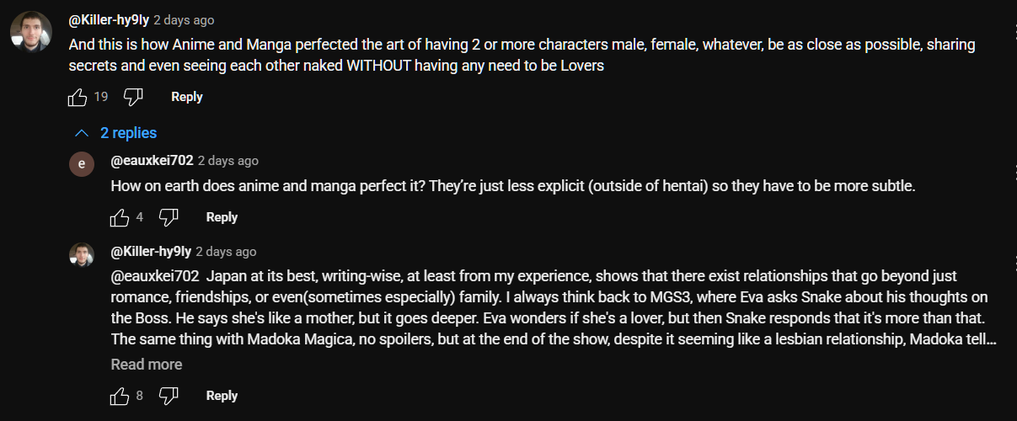Like the eauxkei702 reply
This screenshot has width=1017, height=421.
[120, 218]
